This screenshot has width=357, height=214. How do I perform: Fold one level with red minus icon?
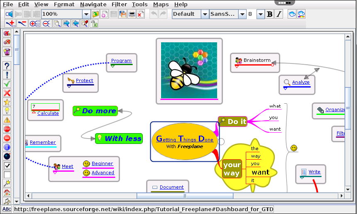[x=46, y=23]
